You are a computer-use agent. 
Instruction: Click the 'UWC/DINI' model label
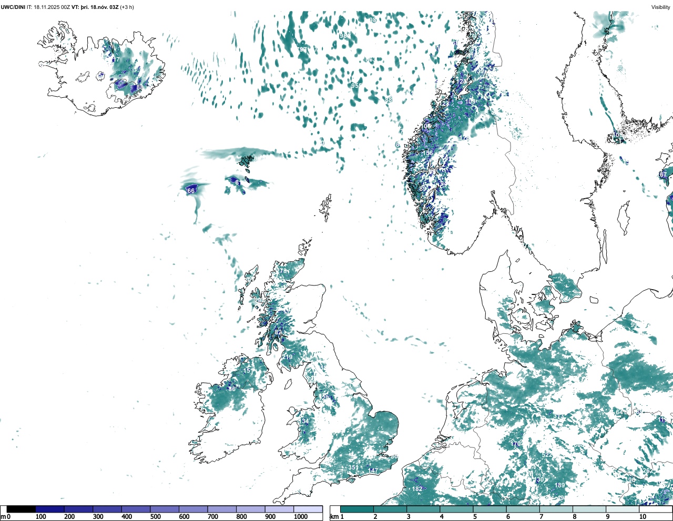pyautogui.click(x=13, y=7)
